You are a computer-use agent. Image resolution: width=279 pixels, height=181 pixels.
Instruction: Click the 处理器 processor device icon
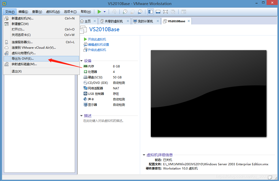tap(86, 72)
